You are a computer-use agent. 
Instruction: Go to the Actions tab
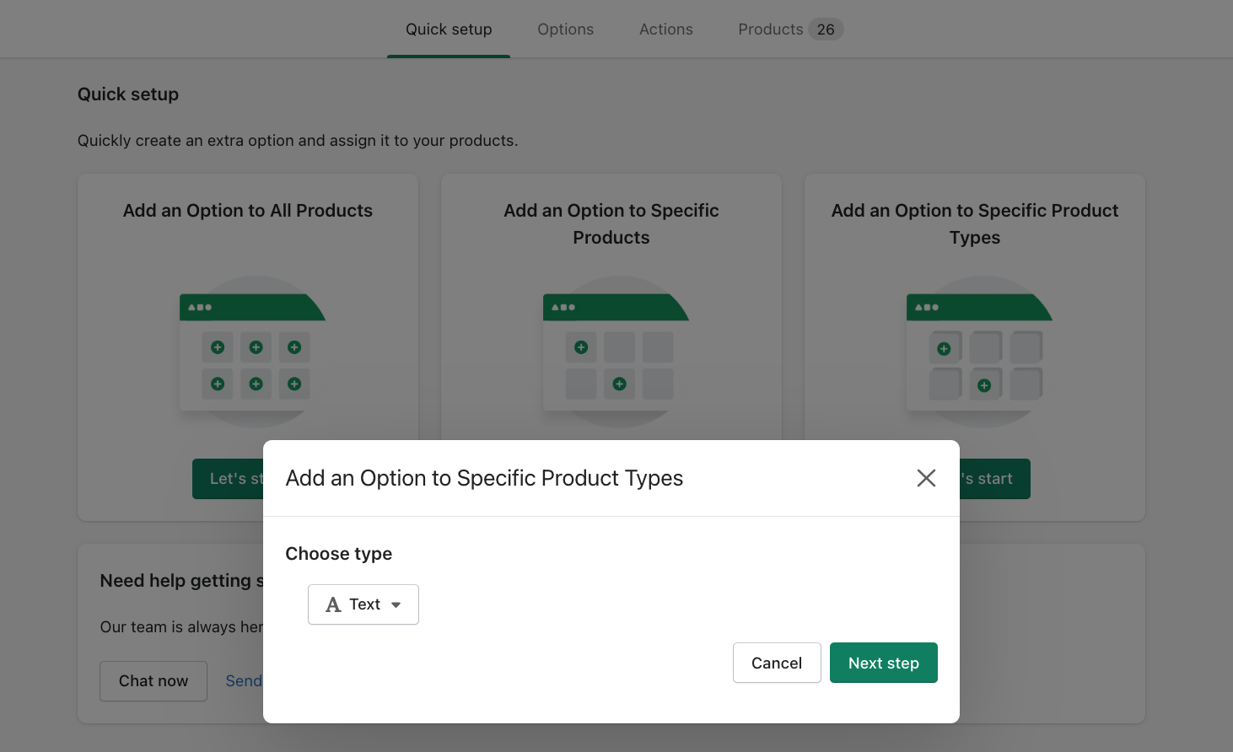point(666,30)
